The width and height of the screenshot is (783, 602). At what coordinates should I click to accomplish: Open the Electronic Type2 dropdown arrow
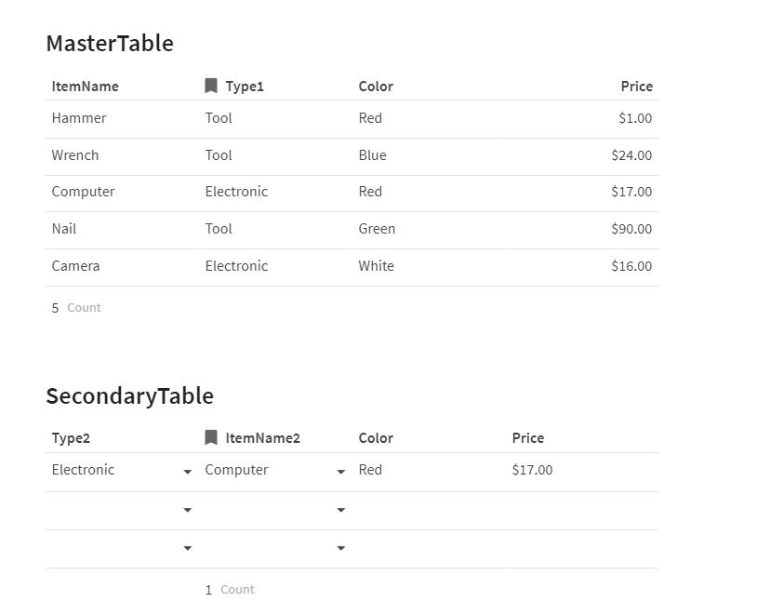click(x=188, y=472)
